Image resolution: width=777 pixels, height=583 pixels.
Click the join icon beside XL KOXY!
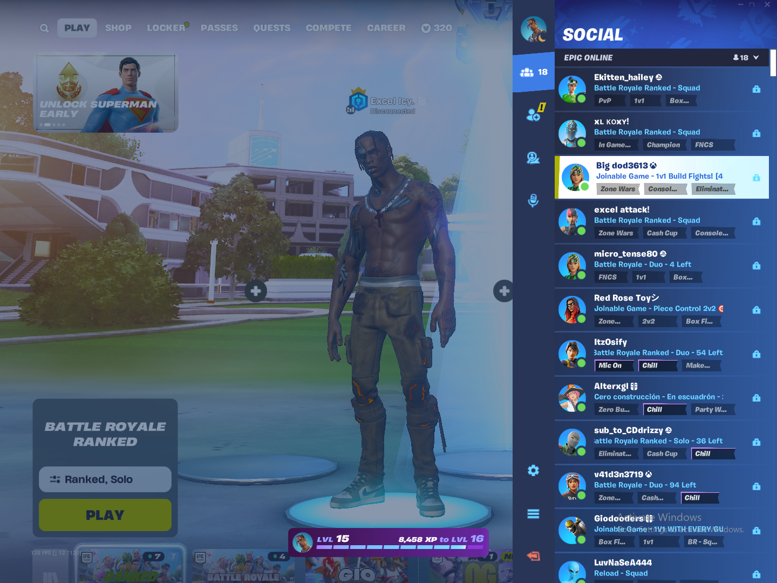pos(756,133)
